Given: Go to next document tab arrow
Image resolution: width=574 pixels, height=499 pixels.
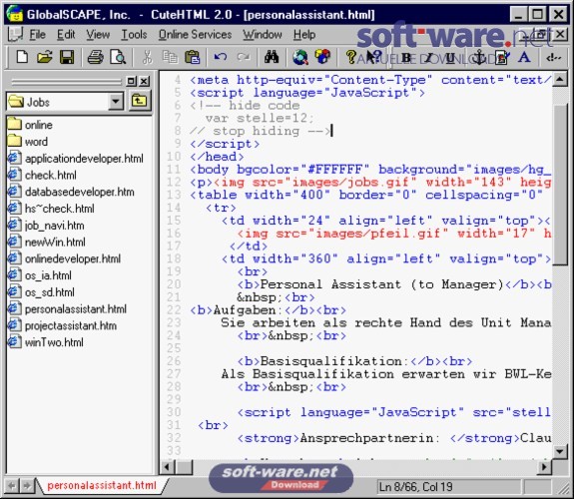Looking at the screenshot, I should point(27,486).
